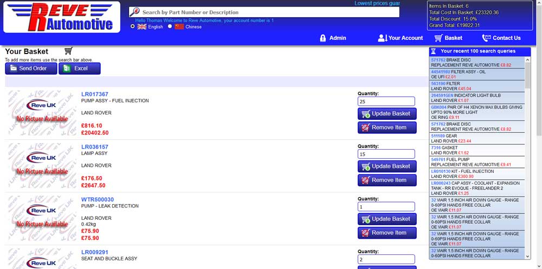Viewport: 542px width, 269px height.
Task: Open recent query GBK004 H4 Xenon bulbs
Action: (478, 112)
